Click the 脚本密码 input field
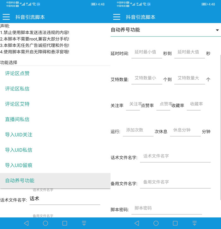Viewport: 221px width, 229px height. click(x=167, y=209)
